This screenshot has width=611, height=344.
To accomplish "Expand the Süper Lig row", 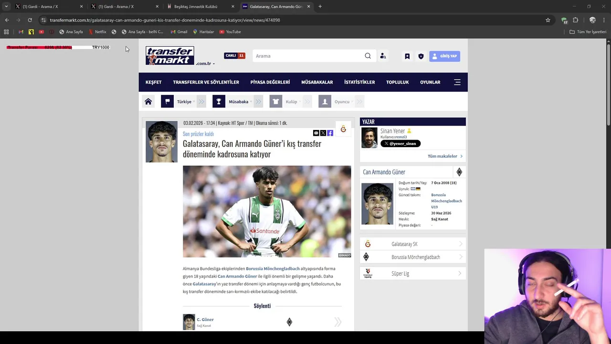I will click(413, 274).
